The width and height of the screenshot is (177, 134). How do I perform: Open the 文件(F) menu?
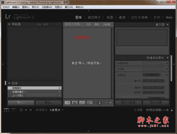pyautogui.click(x=6, y=7)
